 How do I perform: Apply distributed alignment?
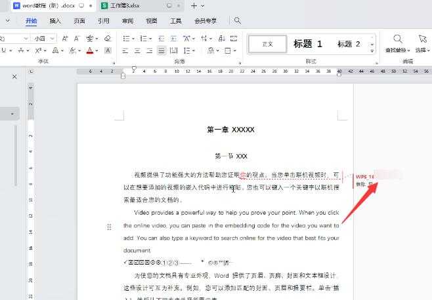pyautogui.click(x=174, y=50)
